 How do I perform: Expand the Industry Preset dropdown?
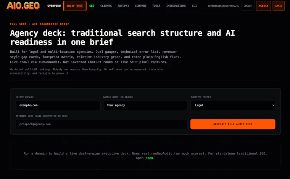[233, 105]
